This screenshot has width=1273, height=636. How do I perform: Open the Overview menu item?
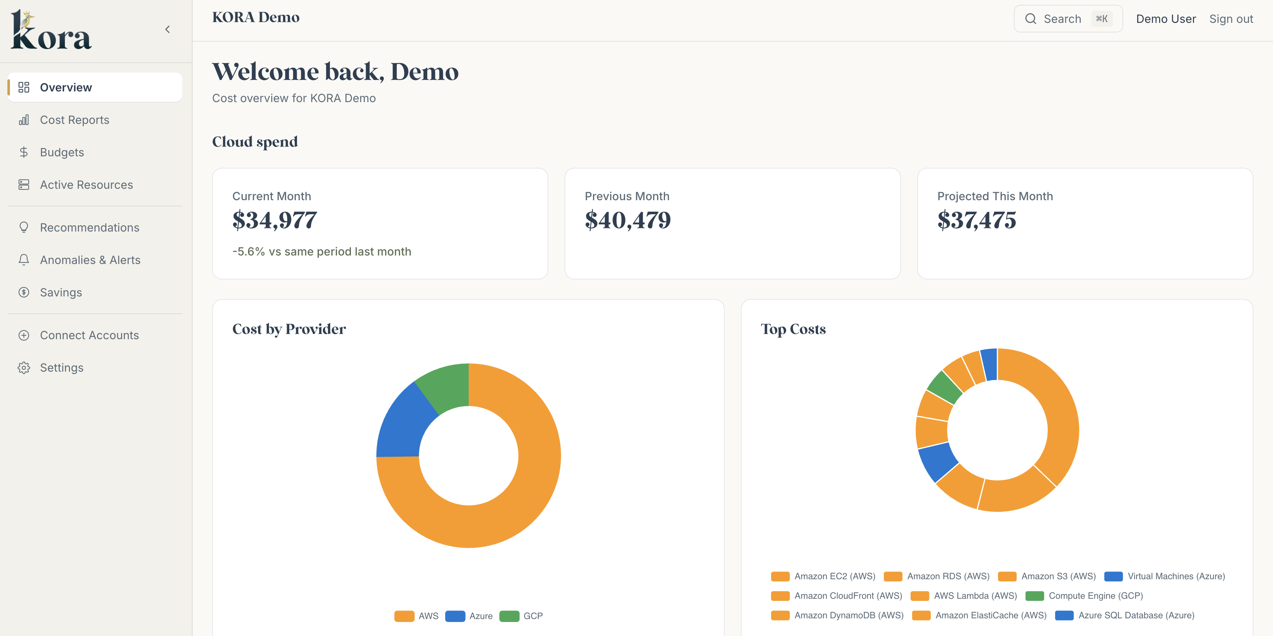[95, 87]
